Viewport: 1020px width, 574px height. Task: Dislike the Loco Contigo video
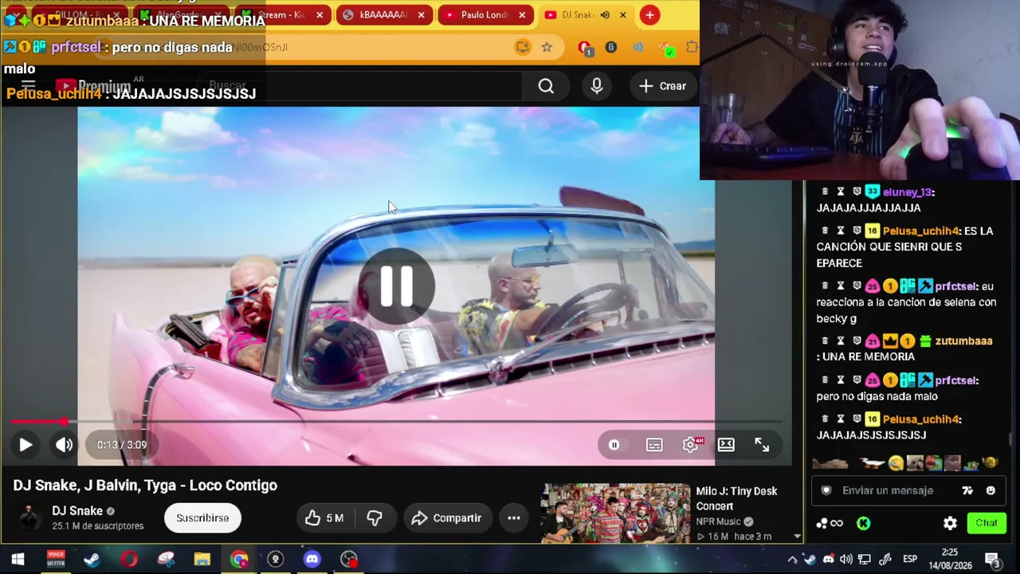[x=375, y=518]
